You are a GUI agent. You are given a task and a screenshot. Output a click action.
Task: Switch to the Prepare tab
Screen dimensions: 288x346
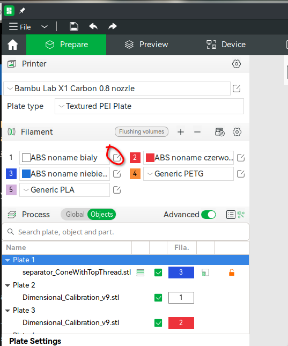click(66, 45)
